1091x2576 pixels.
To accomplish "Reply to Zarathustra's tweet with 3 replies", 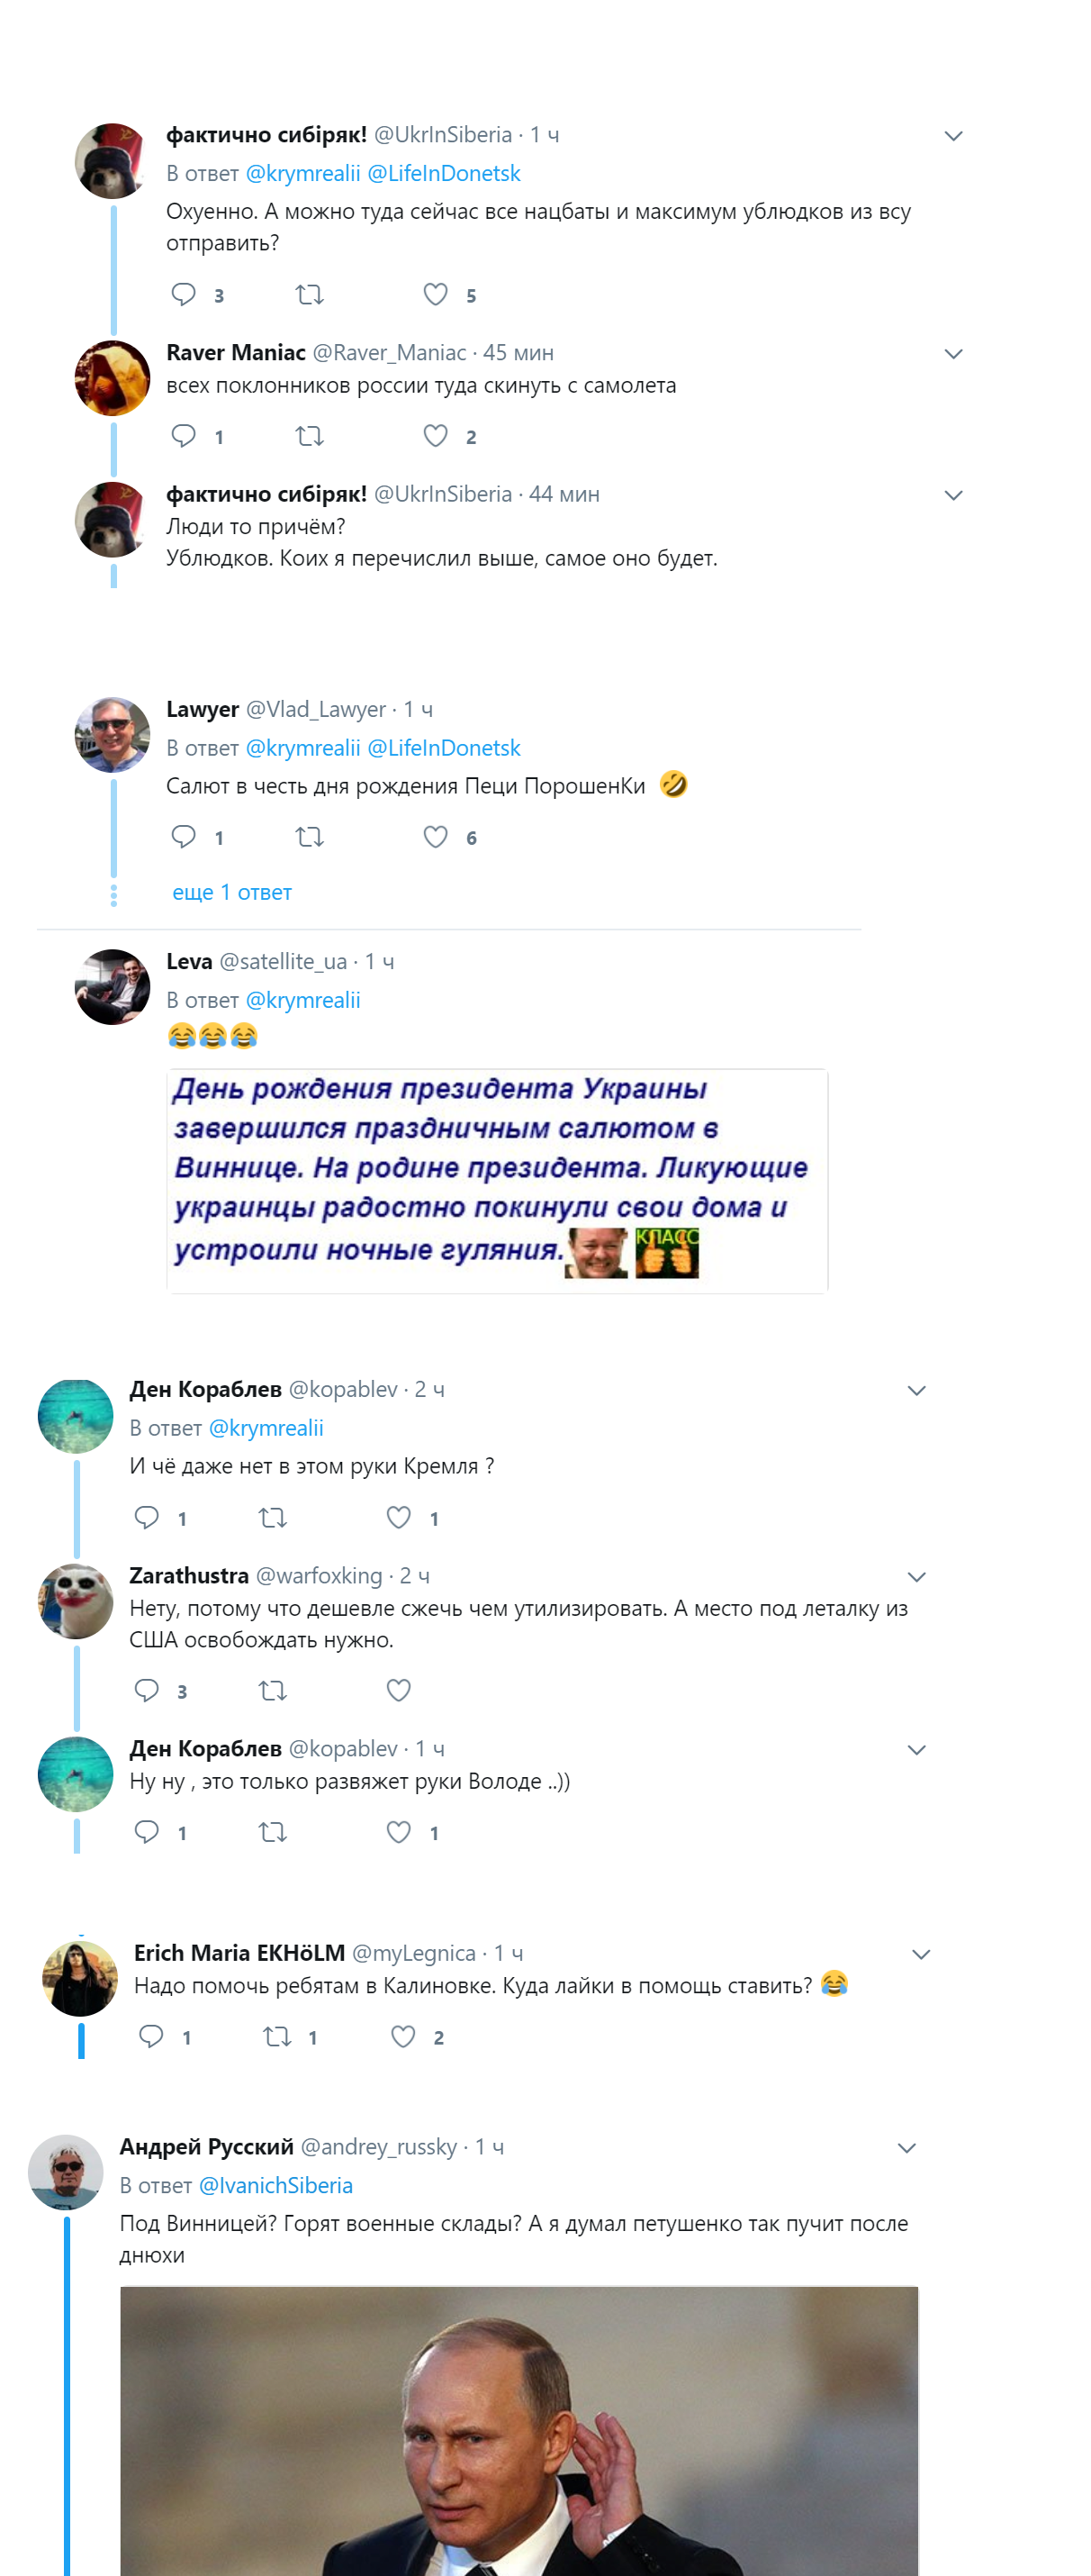I will [x=147, y=1690].
